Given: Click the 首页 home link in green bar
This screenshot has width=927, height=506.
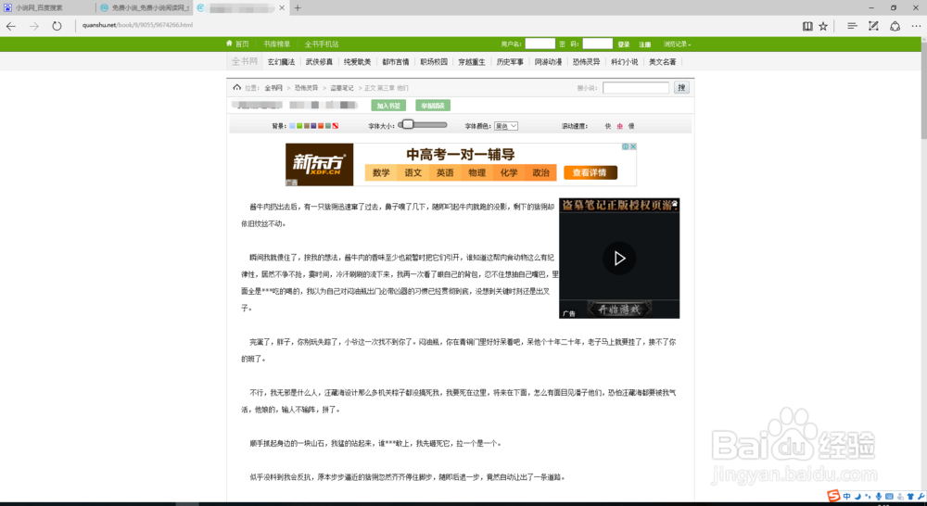Looking at the screenshot, I should coord(237,44).
